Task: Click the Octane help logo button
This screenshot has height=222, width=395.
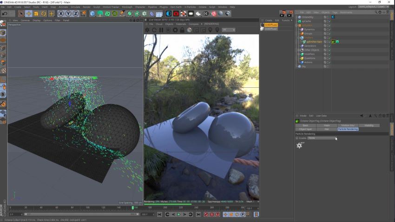Action: click(300, 145)
